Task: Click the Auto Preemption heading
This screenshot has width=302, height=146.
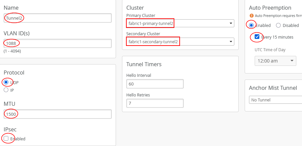Action: point(270,8)
